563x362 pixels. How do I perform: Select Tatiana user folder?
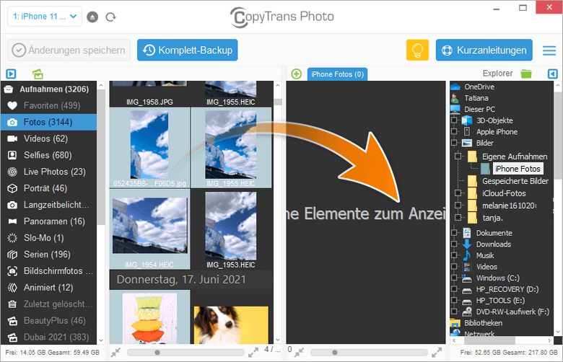click(x=476, y=98)
